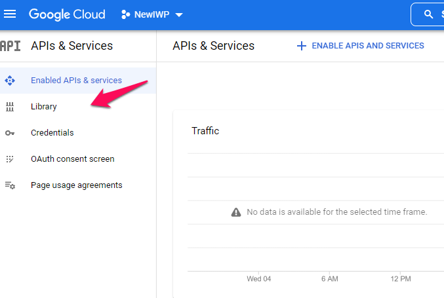This screenshot has width=444, height=298.
Task: Click the '12 PM' axis label
Action: pyautogui.click(x=401, y=279)
